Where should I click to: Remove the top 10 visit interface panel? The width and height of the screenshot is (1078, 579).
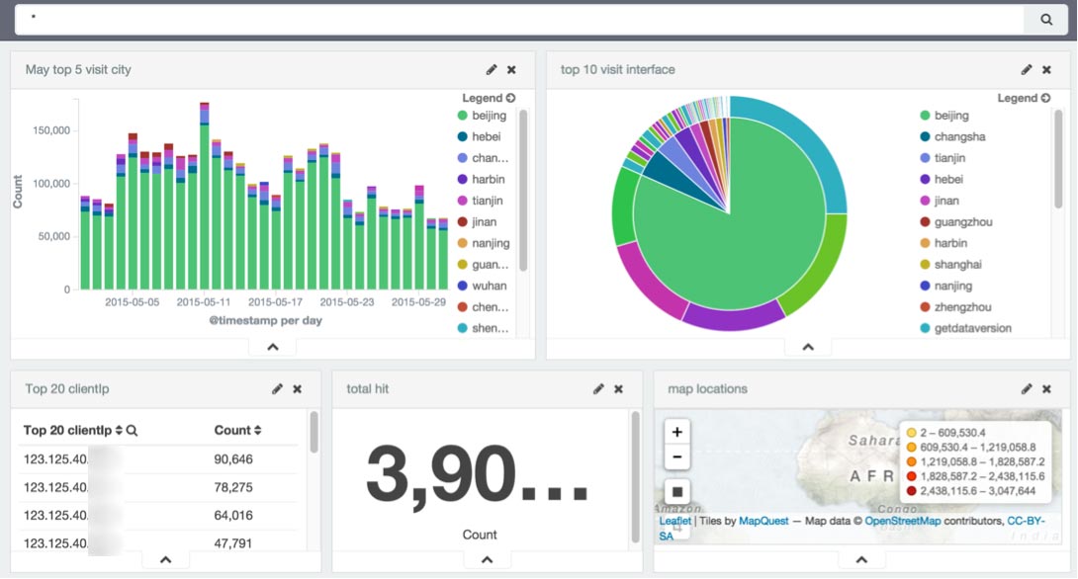1046,69
